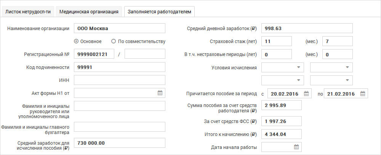
Task: Open calendar for benefit period end date
Action: coord(363,93)
